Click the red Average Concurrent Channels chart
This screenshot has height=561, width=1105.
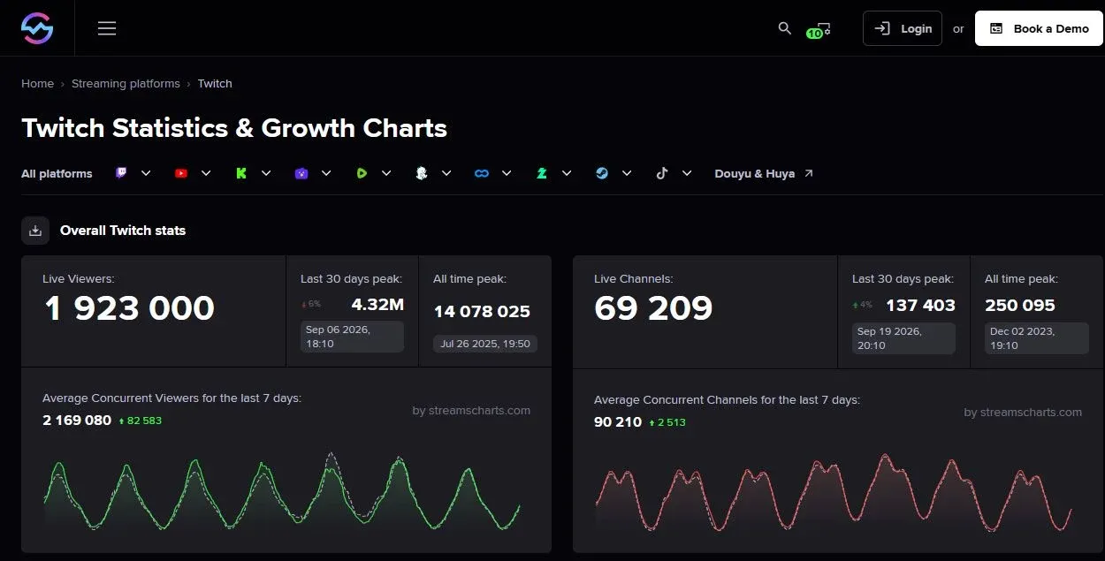pos(834,492)
